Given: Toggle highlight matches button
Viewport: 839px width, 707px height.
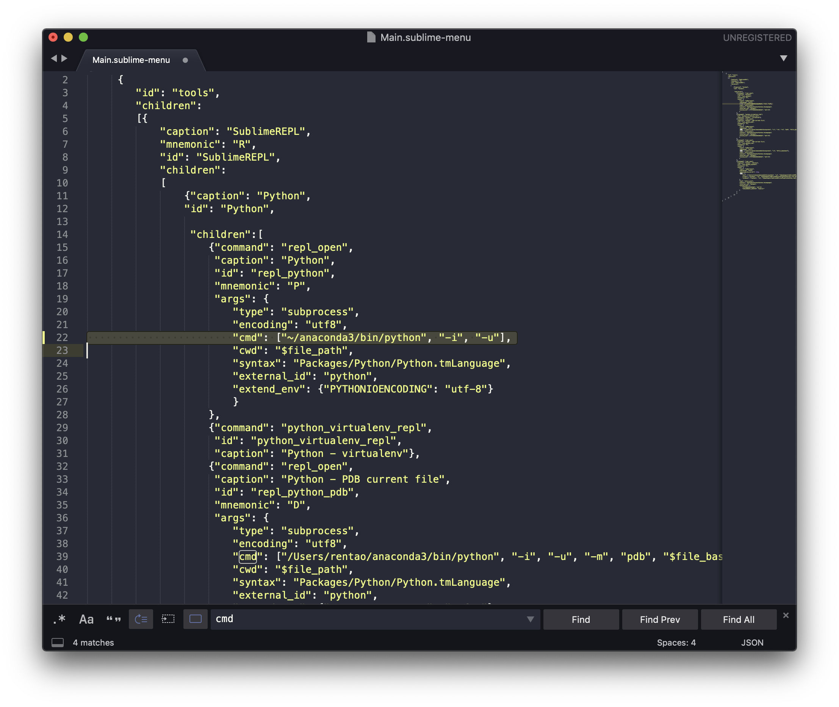Looking at the screenshot, I should [195, 619].
